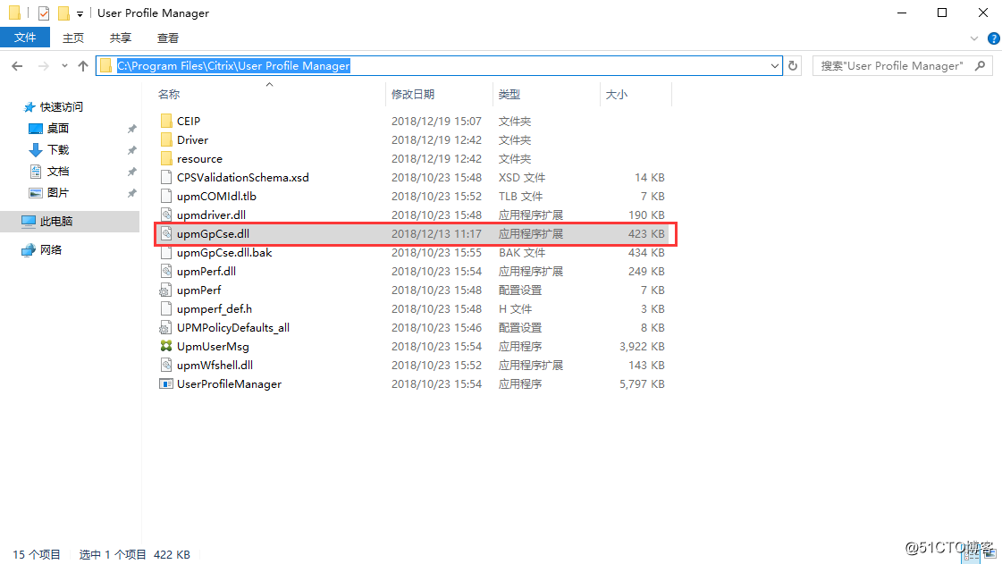Select the address bar path text
Viewport: 1002px width, 564px height.
[x=233, y=66]
